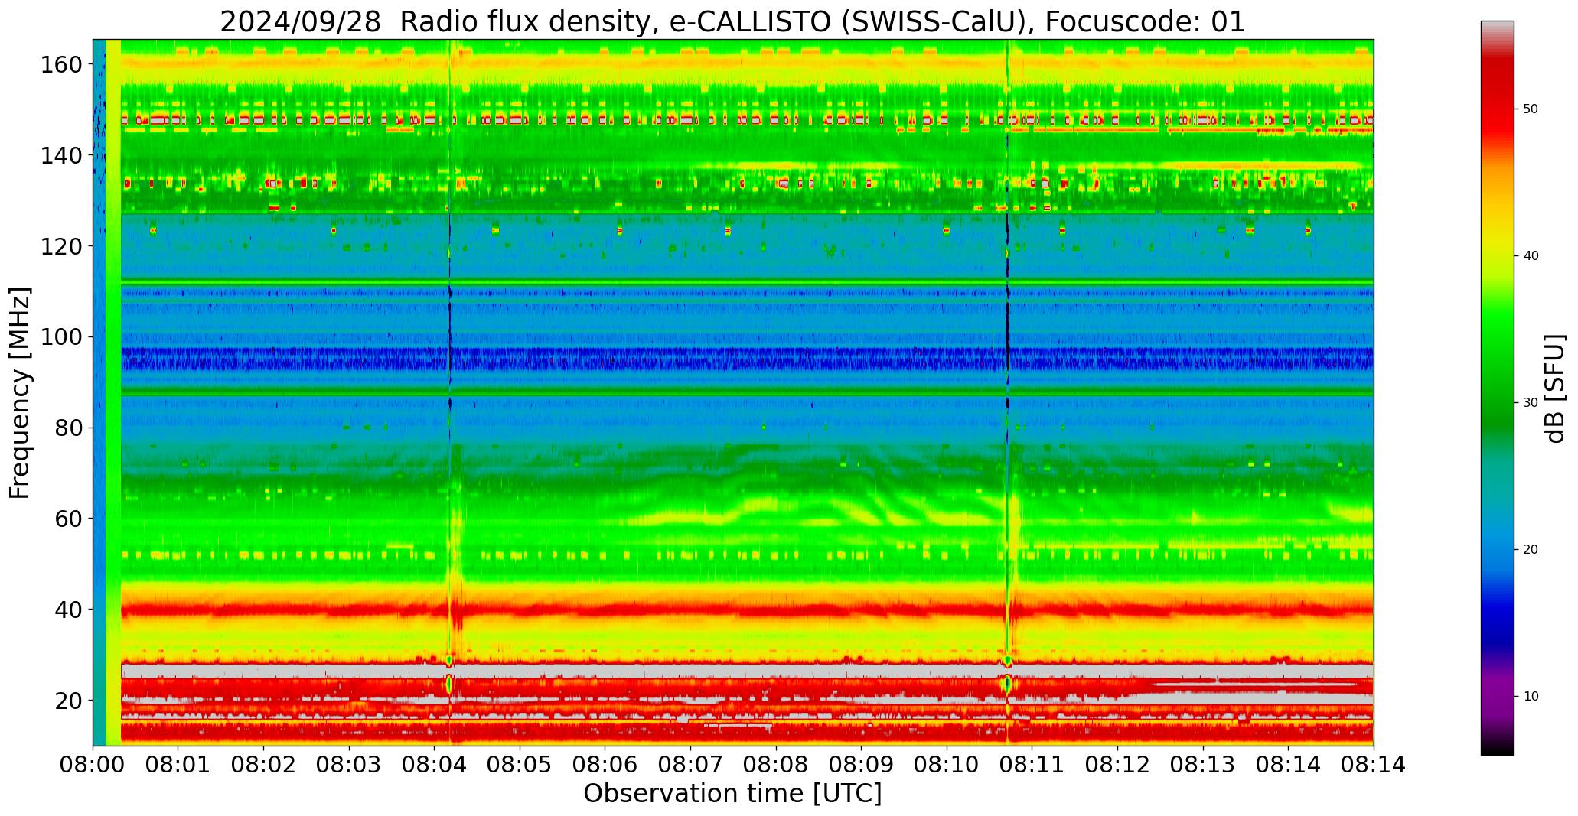Click the 40 MHz frequency tick label

click(x=69, y=610)
